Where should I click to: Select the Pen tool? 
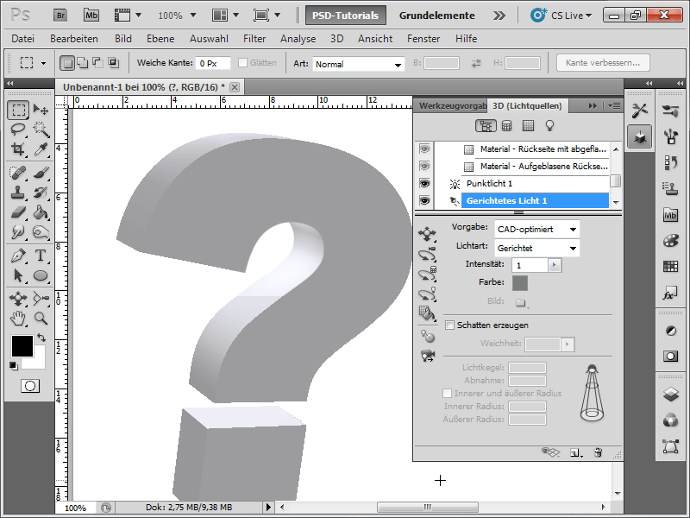pos(18,256)
